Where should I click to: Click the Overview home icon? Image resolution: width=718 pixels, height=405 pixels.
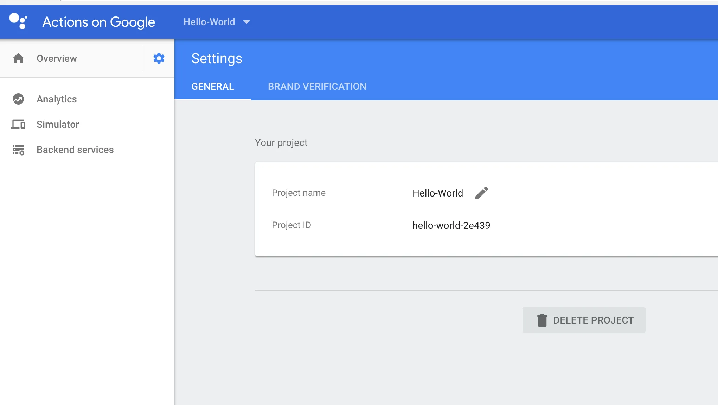pyautogui.click(x=18, y=58)
